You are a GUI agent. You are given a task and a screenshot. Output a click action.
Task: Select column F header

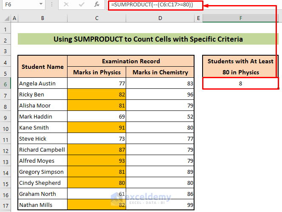(241, 18)
